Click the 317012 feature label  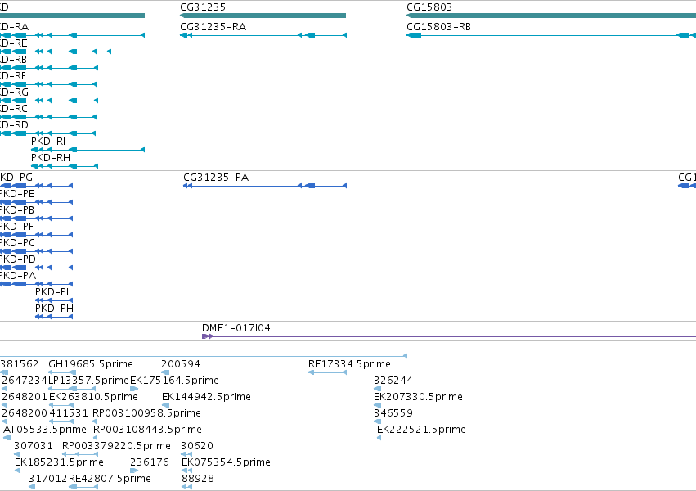click(48, 479)
